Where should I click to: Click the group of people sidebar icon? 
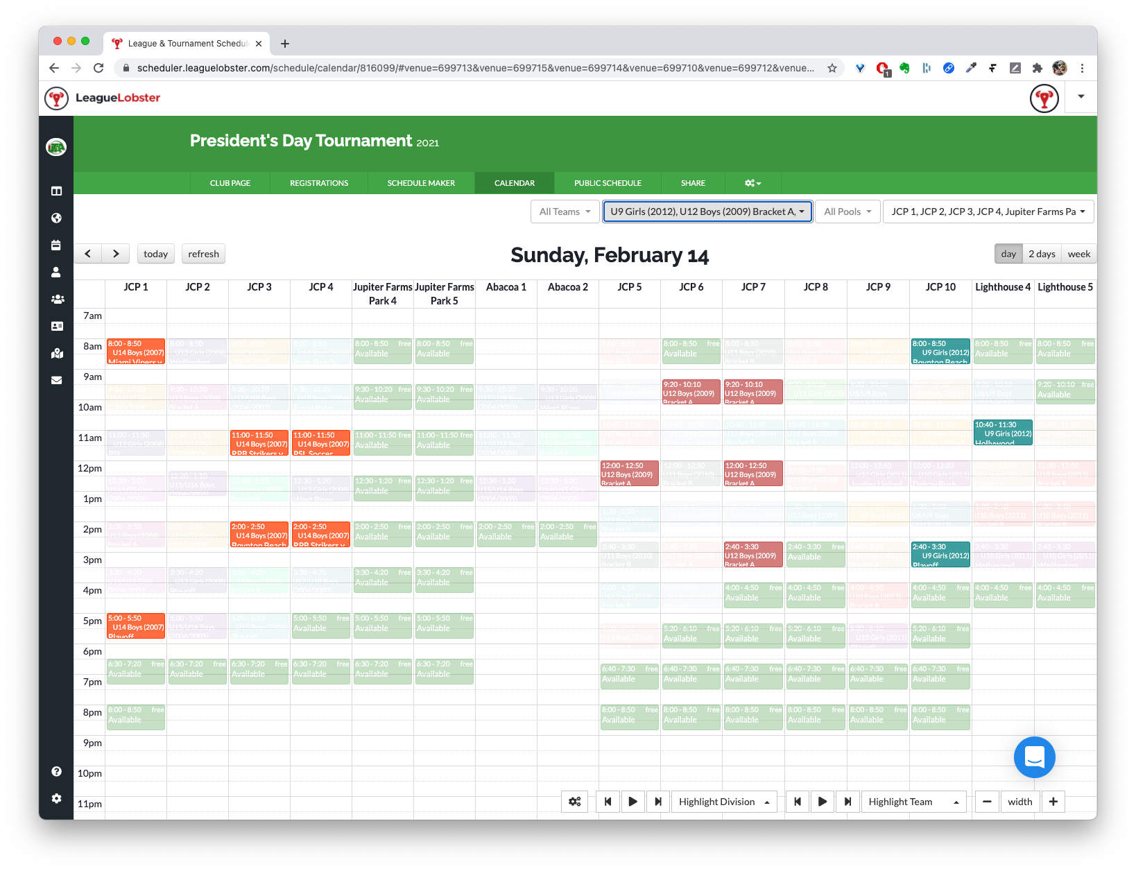coord(57,299)
